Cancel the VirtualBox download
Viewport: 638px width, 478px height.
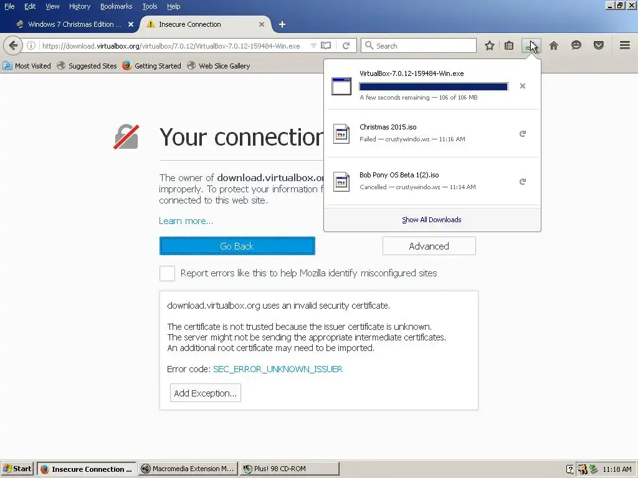point(523,86)
